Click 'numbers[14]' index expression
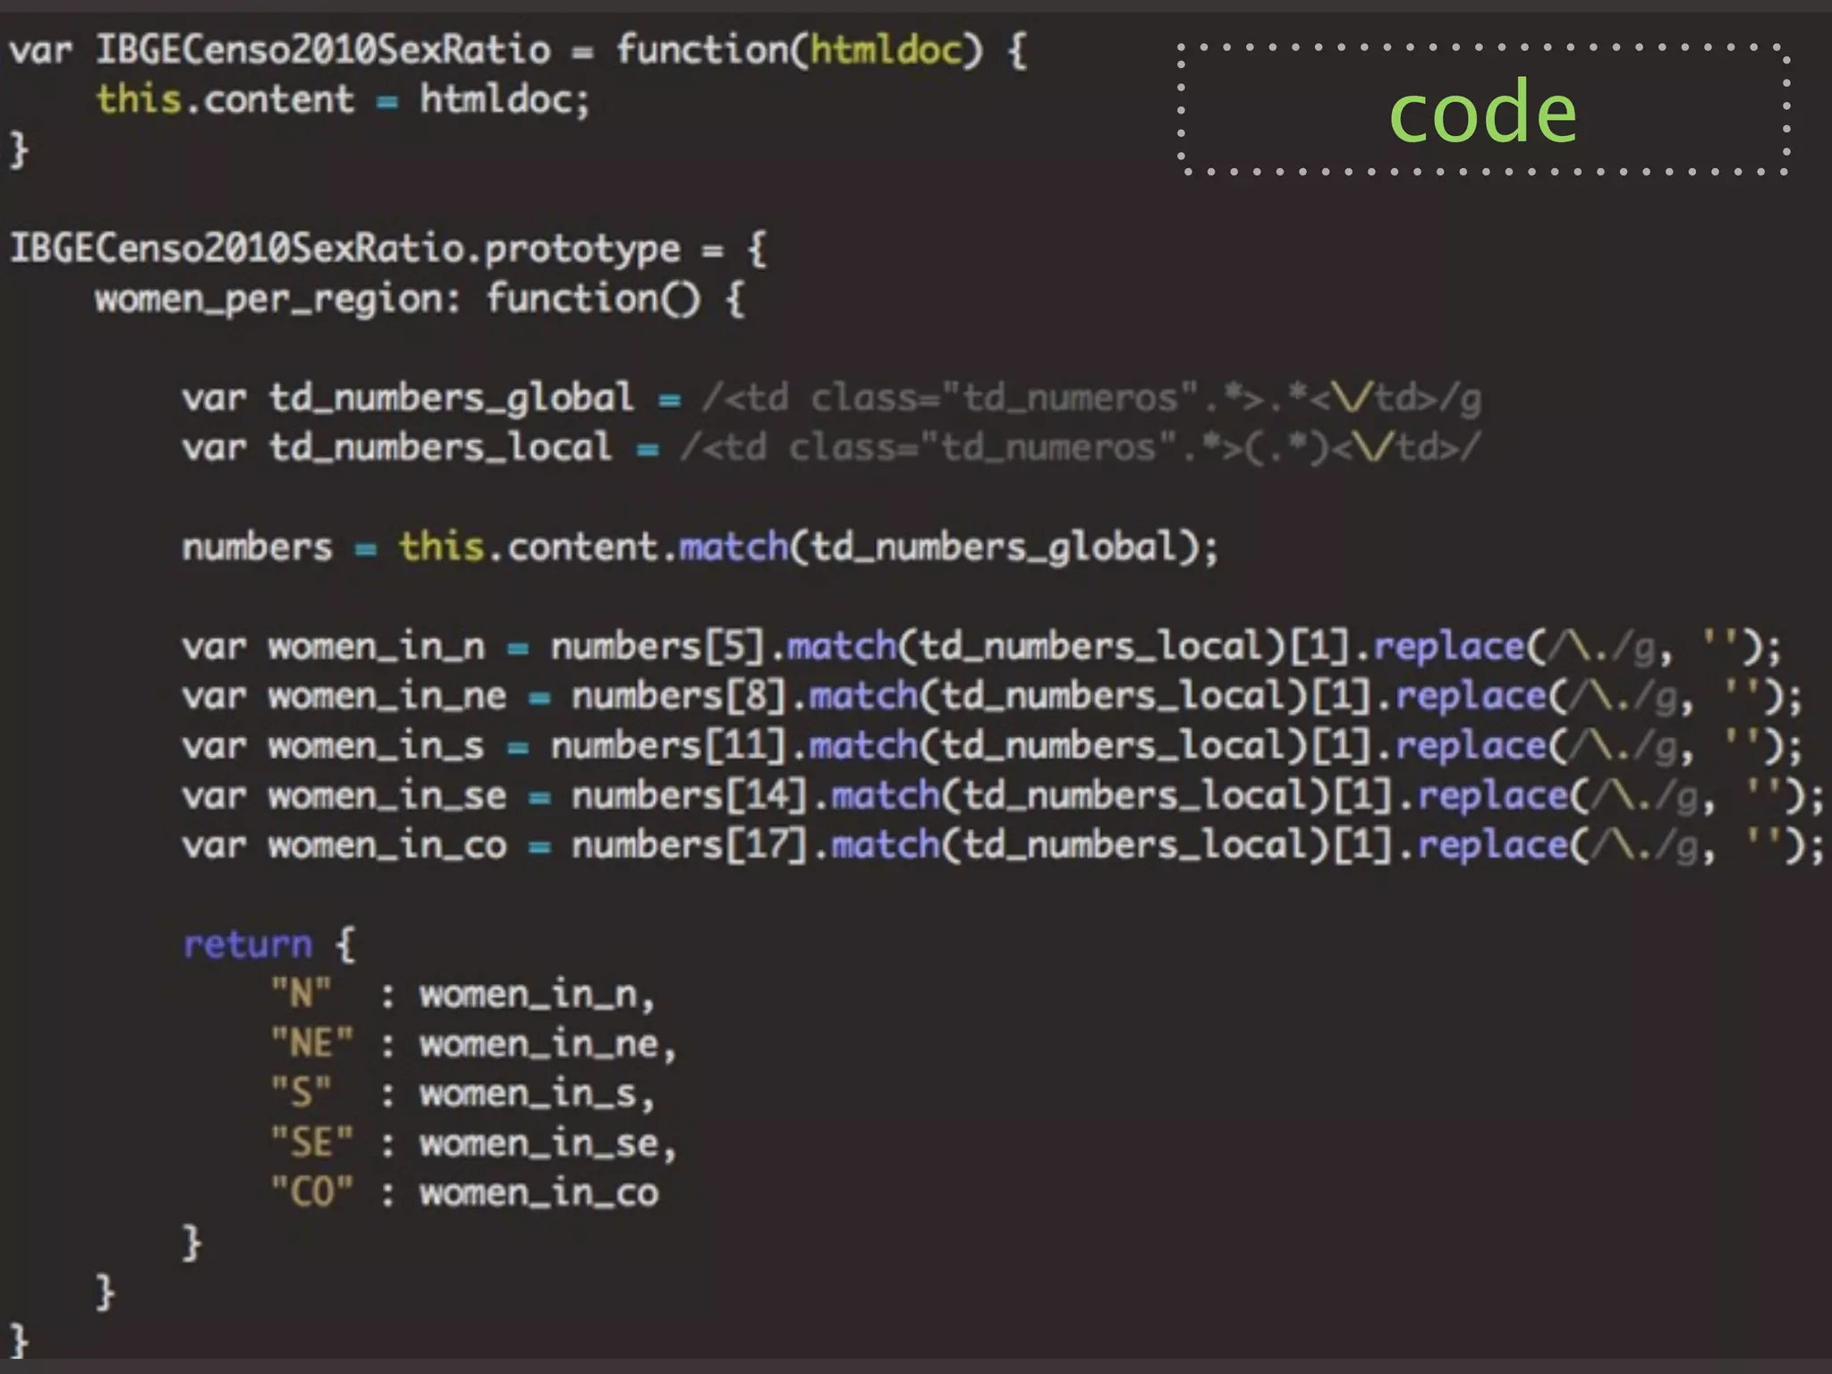The height and width of the screenshot is (1374, 1832). point(691,795)
